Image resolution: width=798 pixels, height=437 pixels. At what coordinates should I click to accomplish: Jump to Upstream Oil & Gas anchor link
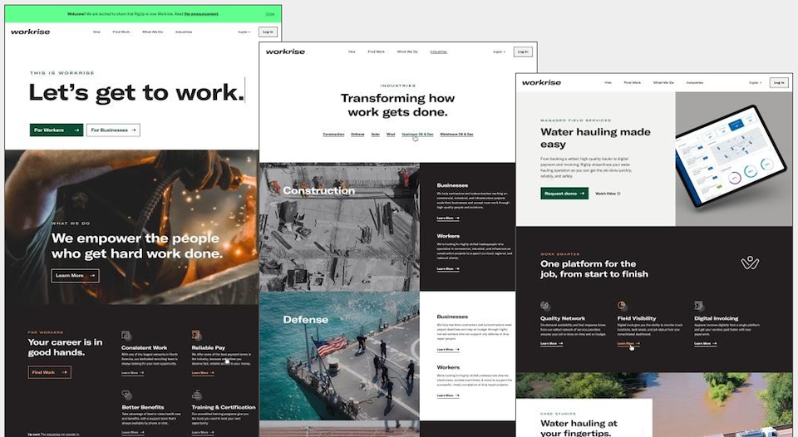coord(417,135)
